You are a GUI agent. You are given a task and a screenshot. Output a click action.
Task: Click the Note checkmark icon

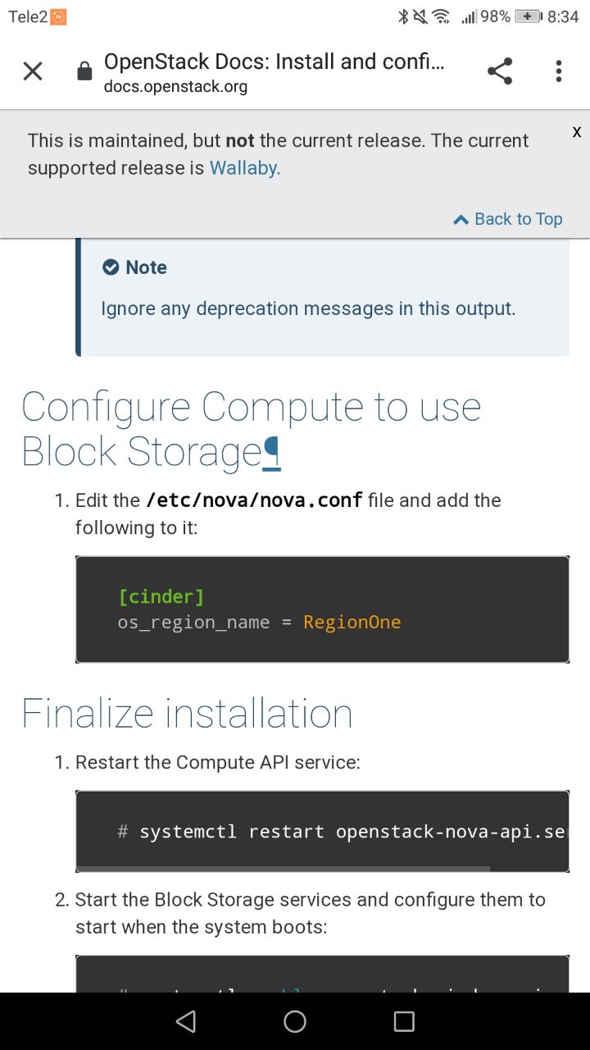tap(111, 267)
